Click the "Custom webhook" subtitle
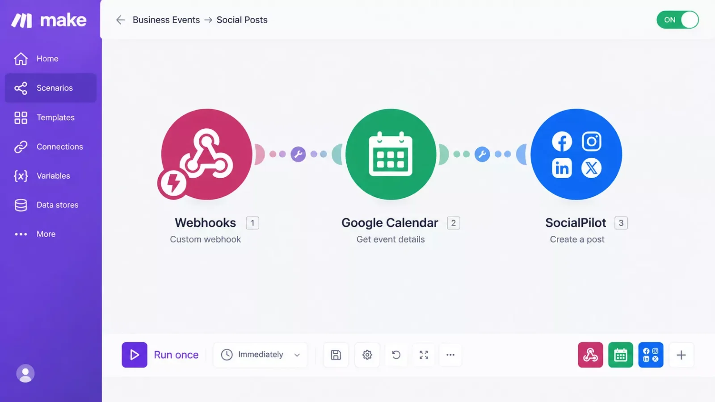The image size is (715, 402). pos(205,239)
